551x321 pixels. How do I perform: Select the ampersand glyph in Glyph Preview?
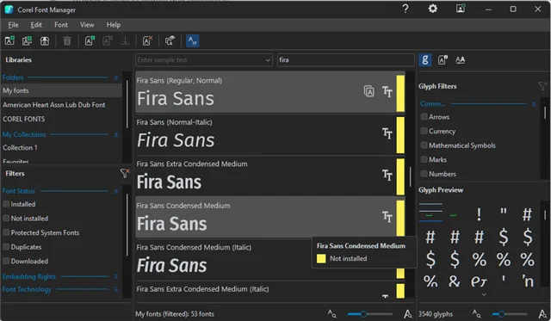(x=455, y=281)
